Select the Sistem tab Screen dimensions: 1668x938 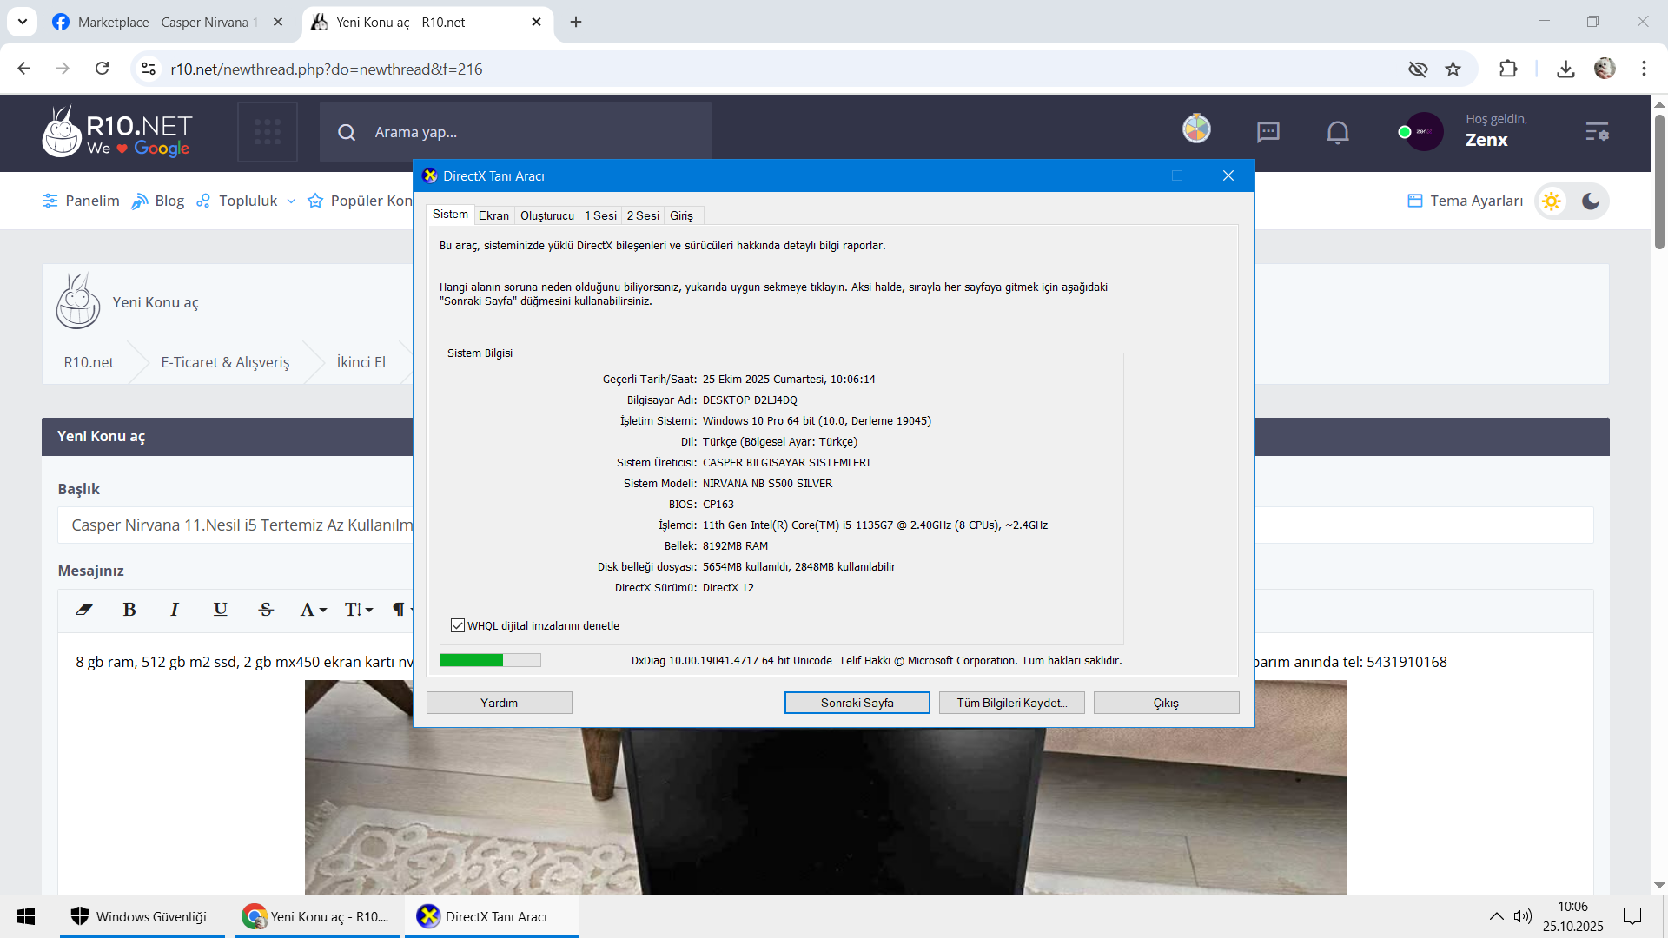point(450,215)
